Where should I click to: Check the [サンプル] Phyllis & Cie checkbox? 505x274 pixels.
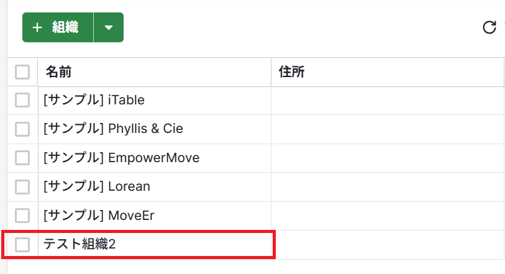click(x=22, y=129)
